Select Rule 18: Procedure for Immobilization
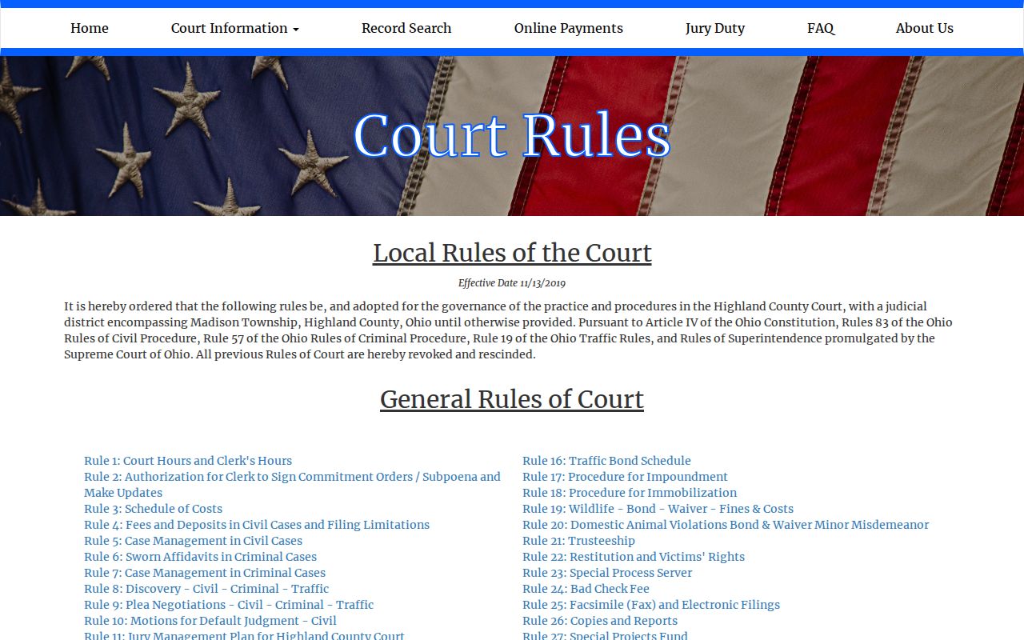 click(x=630, y=493)
